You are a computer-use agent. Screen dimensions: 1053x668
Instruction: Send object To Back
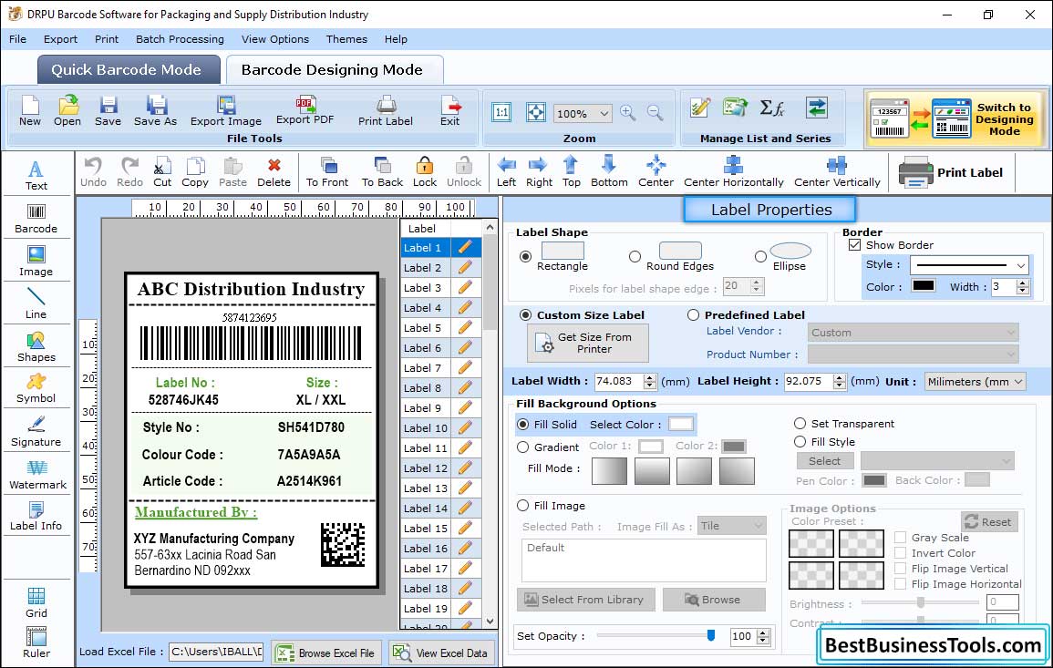tap(382, 172)
